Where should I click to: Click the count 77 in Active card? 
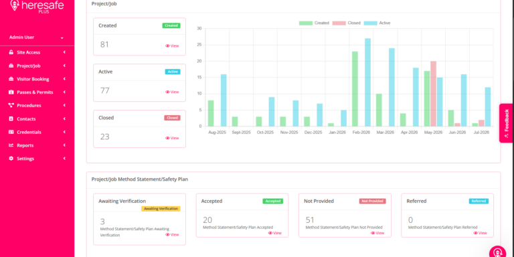(104, 91)
